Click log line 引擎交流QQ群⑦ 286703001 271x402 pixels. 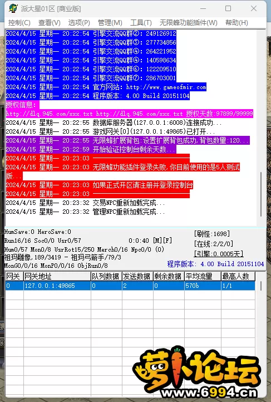coord(91,78)
